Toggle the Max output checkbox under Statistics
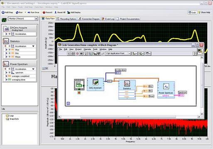The width and height of the screenshot is (213, 149). tap(10, 50)
